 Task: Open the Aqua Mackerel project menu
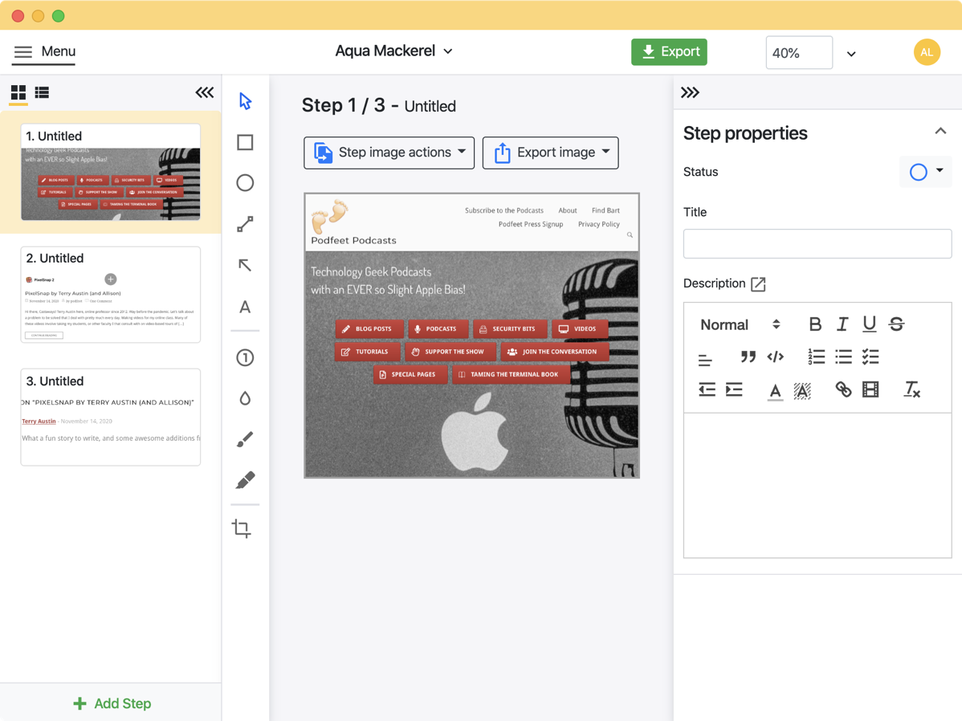(x=393, y=51)
